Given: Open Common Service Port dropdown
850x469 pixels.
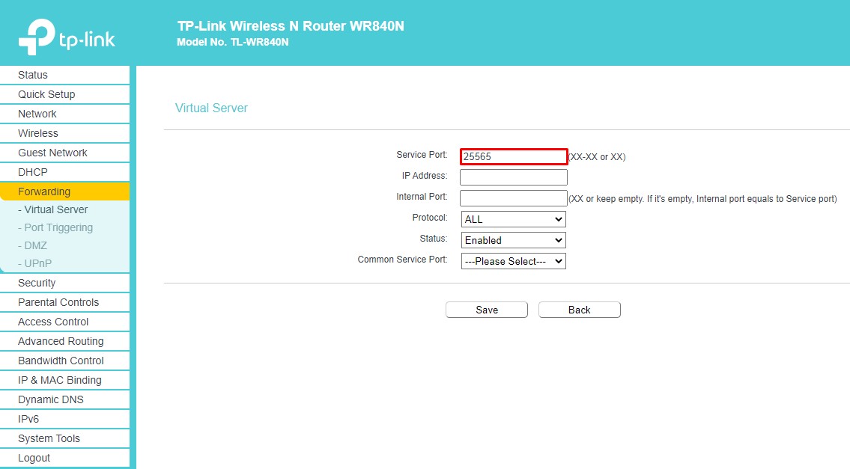Looking at the screenshot, I should click(513, 261).
